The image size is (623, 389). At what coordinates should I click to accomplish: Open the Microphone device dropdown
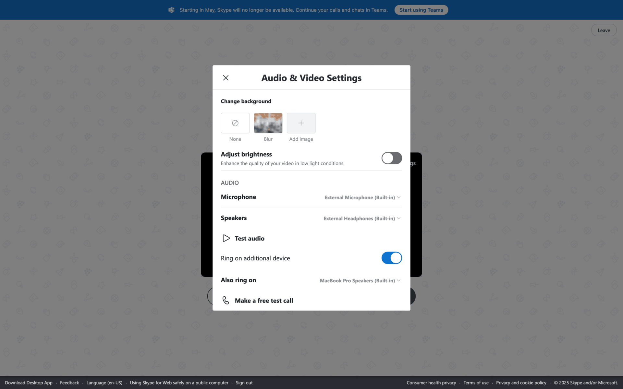(x=362, y=197)
